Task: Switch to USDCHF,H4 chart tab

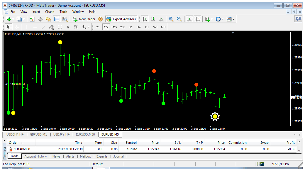Action: [16, 134]
